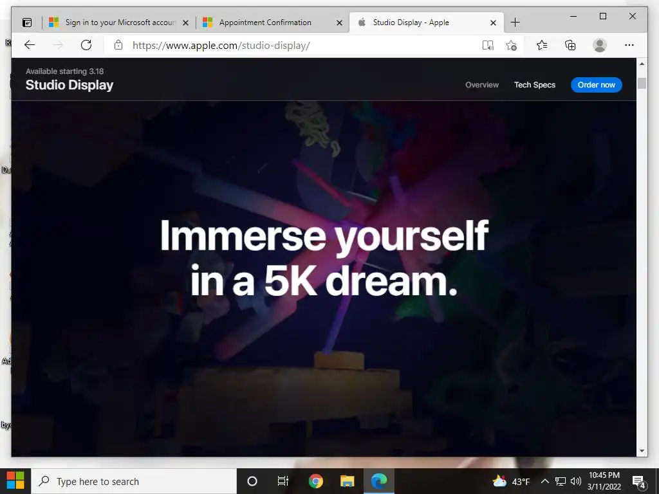659x494 pixels.
Task: Open Cortana from the taskbar
Action: [252, 481]
